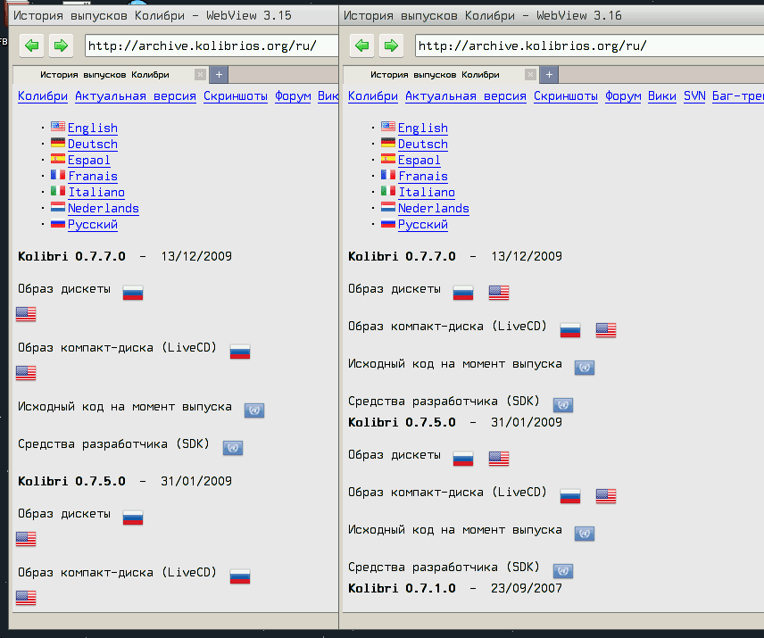
Task: Go back in the WebView 3.16 window
Action: pos(361,46)
